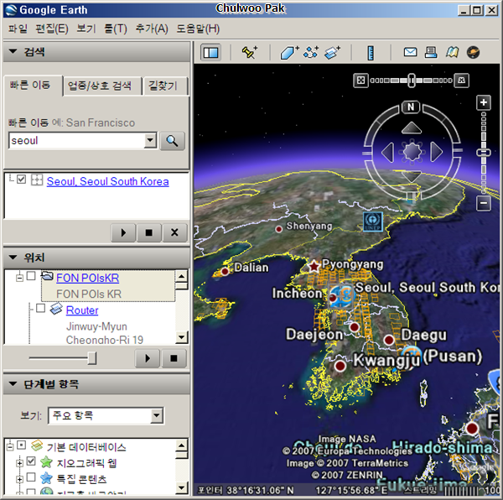Viewport: 503px width, 500px height.
Task: Pan the view up with compass arrow
Action: tap(412, 128)
